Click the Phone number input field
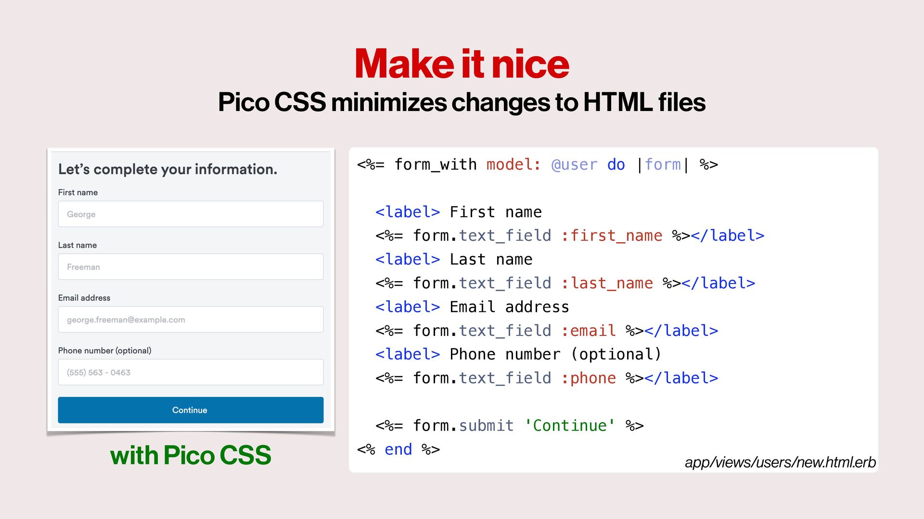This screenshot has width=924, height=519. (x=191, y=372)
